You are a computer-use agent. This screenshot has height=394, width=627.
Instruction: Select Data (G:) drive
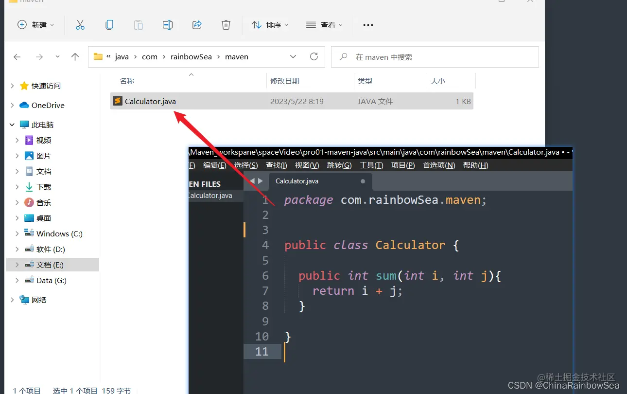click(51, 280)
